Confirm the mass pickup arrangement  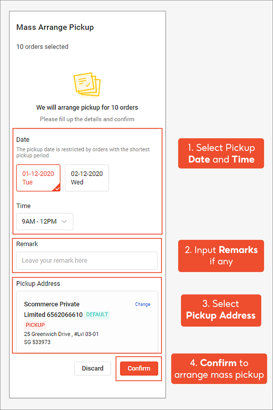(139, 369)
